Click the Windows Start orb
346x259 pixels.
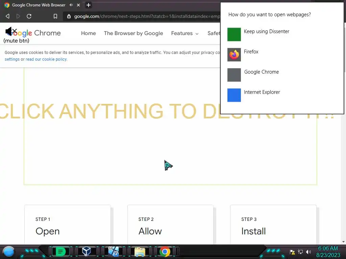point(9,252)
